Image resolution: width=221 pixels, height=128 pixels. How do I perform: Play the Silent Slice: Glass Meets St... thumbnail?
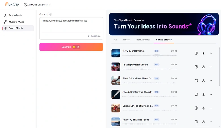click(116, 80)
